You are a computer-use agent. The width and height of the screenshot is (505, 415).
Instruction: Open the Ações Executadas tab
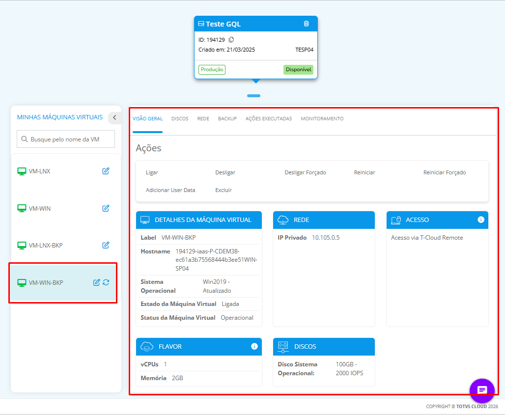point(269,118)
